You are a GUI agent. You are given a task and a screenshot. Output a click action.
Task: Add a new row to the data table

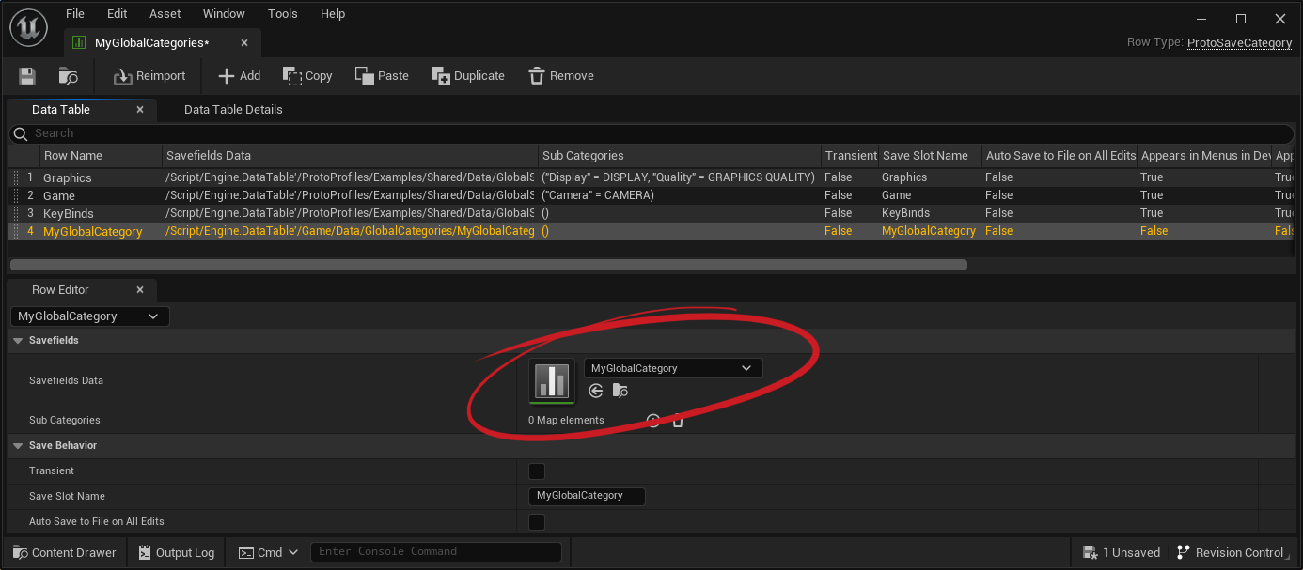pyautogui.click(x=239, y=76)
